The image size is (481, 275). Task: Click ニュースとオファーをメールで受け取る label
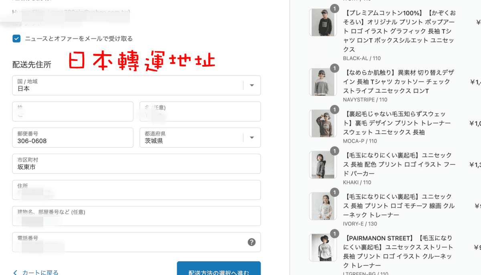coord(79,39)
